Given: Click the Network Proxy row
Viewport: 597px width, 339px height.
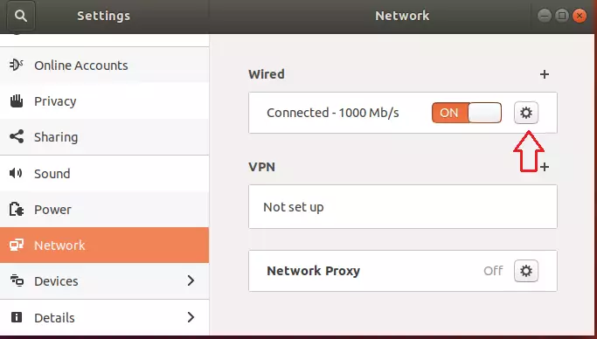Looking at the screenshot, I should [403, 271].
